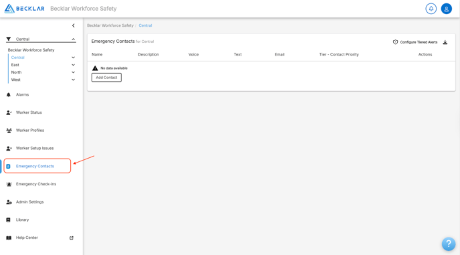Click the shield icon for Configure Tiered Alerts

click(x=395, y=42)
